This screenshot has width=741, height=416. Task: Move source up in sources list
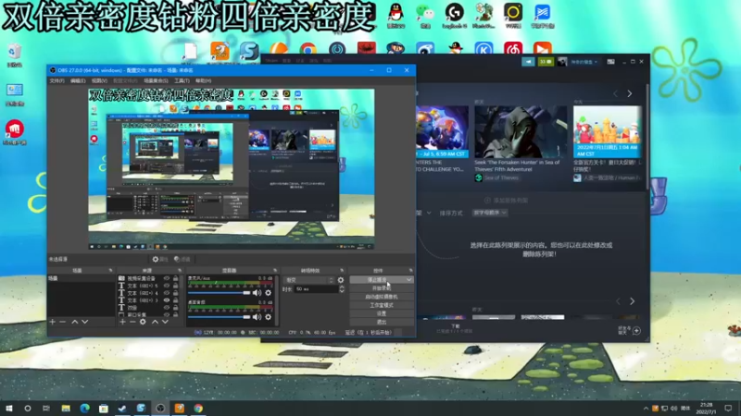(155, 322)
